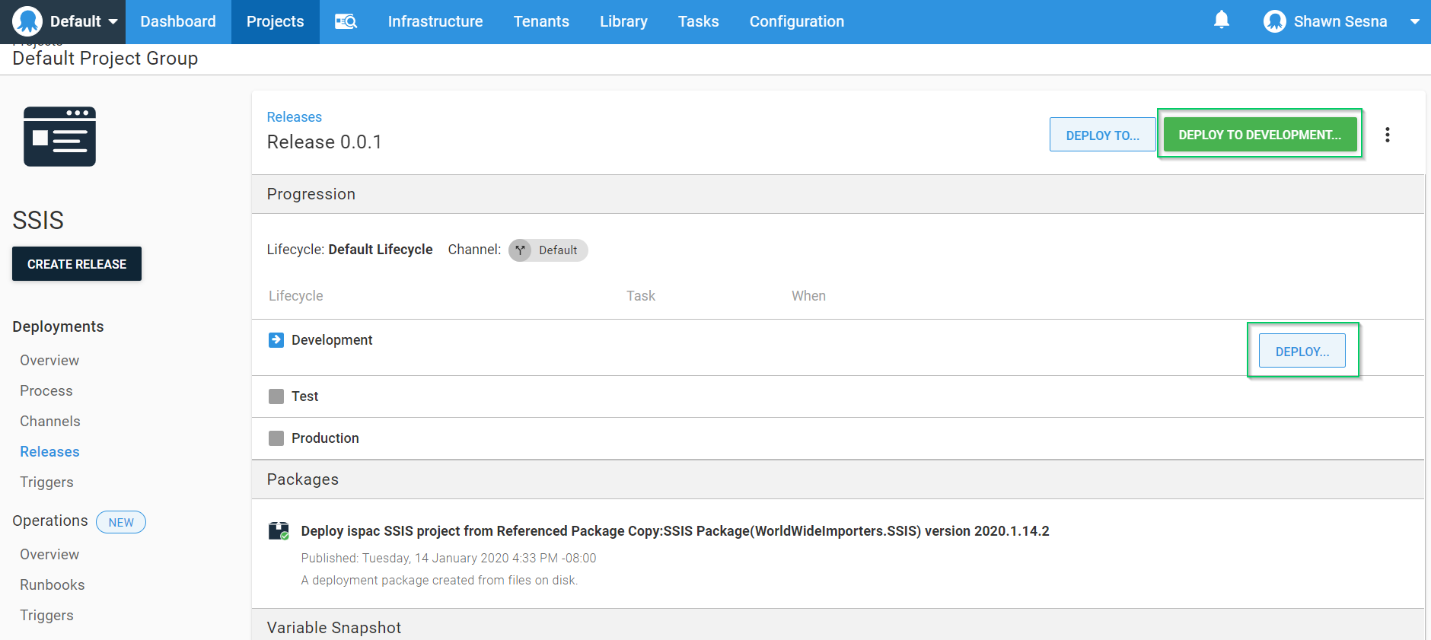Click the Development phase arrow icon
The width and height of the screenshot is (1431, 640).
point(276,340)
